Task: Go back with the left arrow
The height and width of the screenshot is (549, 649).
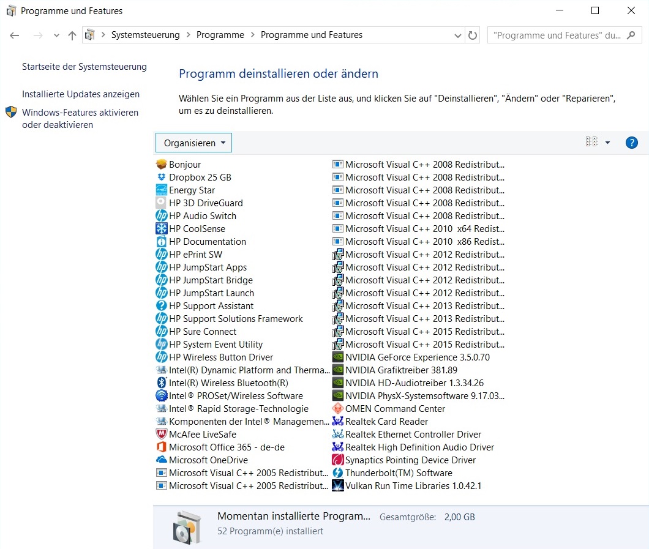Action: 15,35
